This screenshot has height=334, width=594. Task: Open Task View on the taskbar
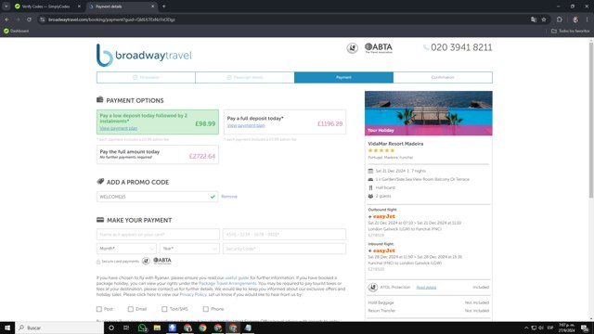pyautogui.click(x=126, y=328)
